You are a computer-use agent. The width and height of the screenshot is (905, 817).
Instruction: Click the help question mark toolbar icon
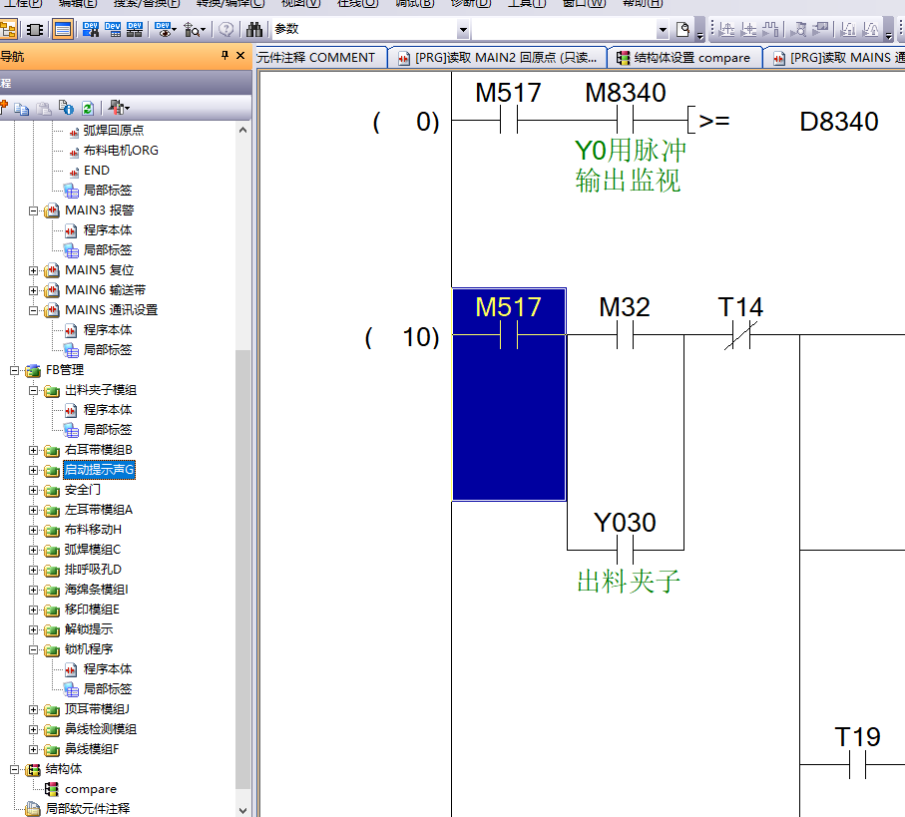coord(226,29)
